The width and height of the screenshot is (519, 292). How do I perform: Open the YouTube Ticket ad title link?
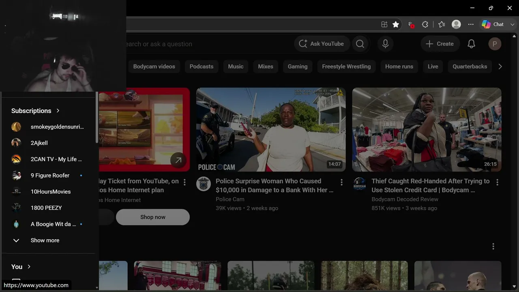pyautogui.click(x=139, y=185)
